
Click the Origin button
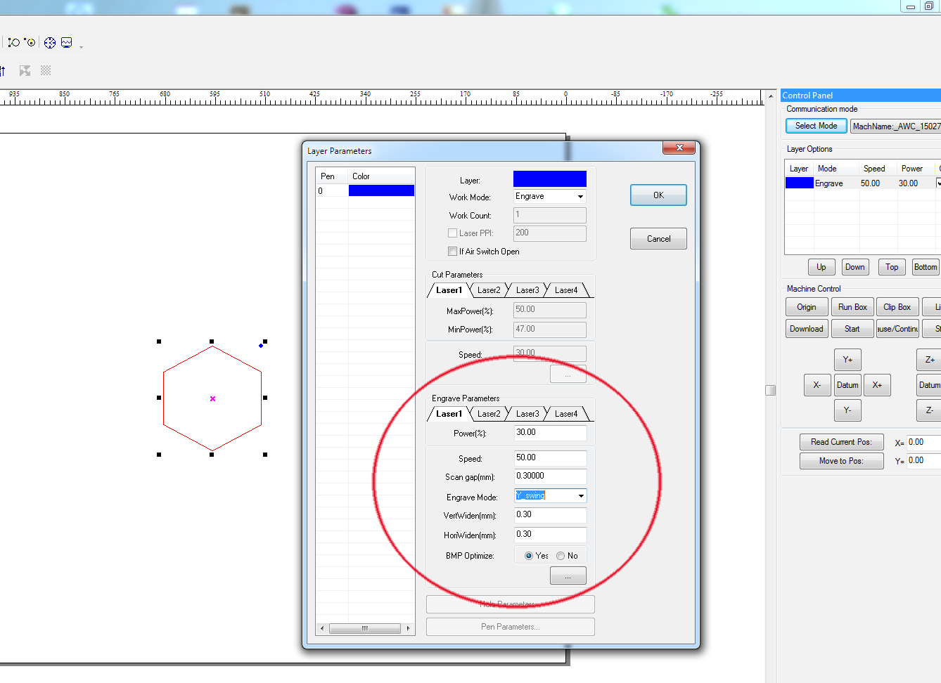(807, 307)
